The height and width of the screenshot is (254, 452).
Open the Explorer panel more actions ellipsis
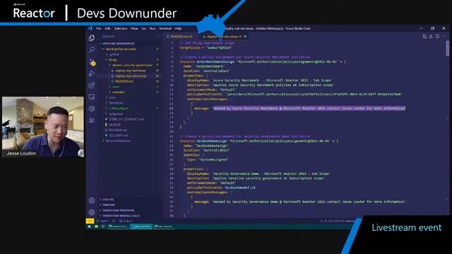point(157,37)
